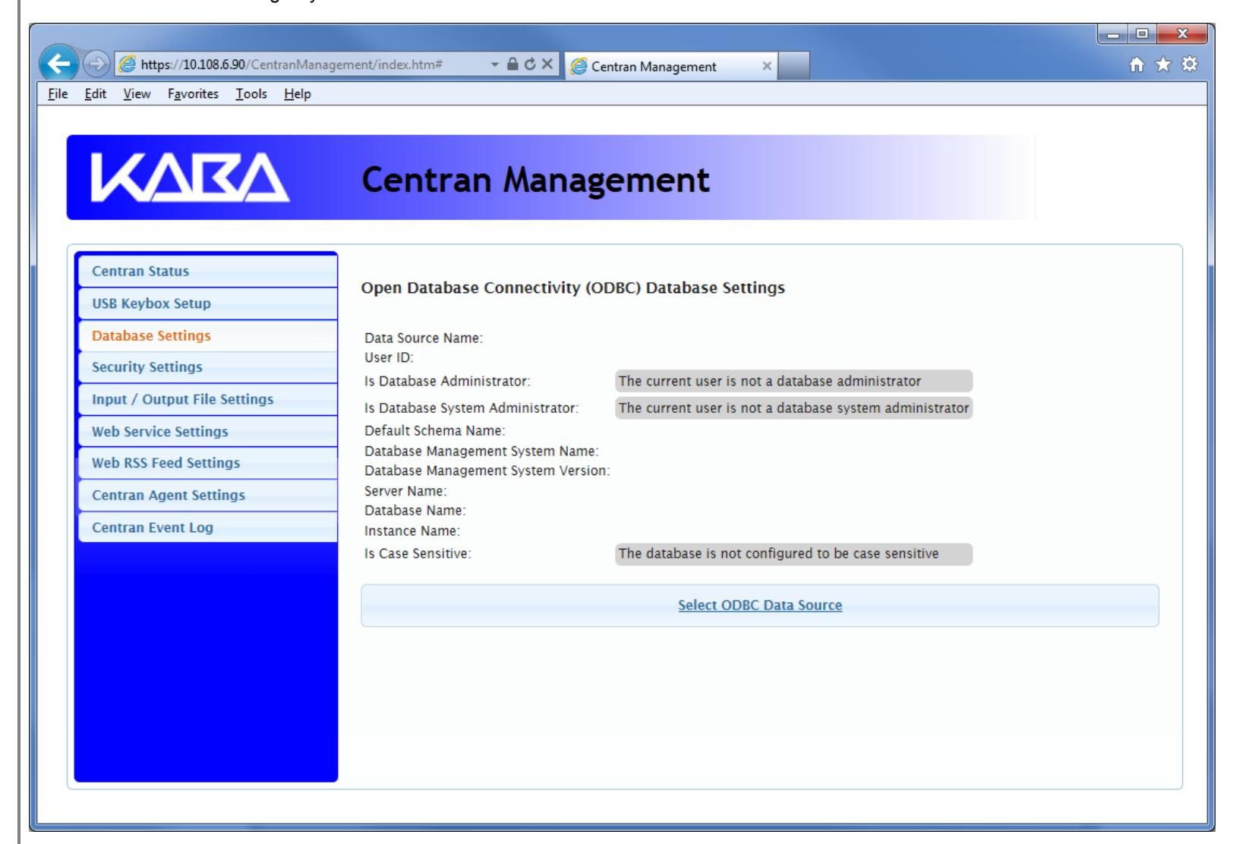Image resolution: width=1233 pixels, height=844 pixels.
Task: Click the Select ODBC Data Source link
Action: tap(760, 606)
